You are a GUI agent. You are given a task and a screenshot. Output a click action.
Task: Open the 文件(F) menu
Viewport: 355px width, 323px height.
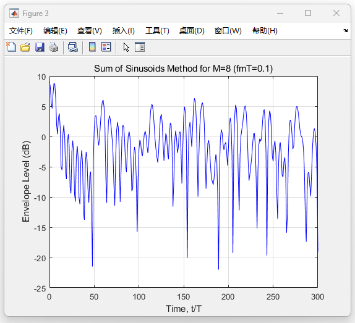point(21,31)
